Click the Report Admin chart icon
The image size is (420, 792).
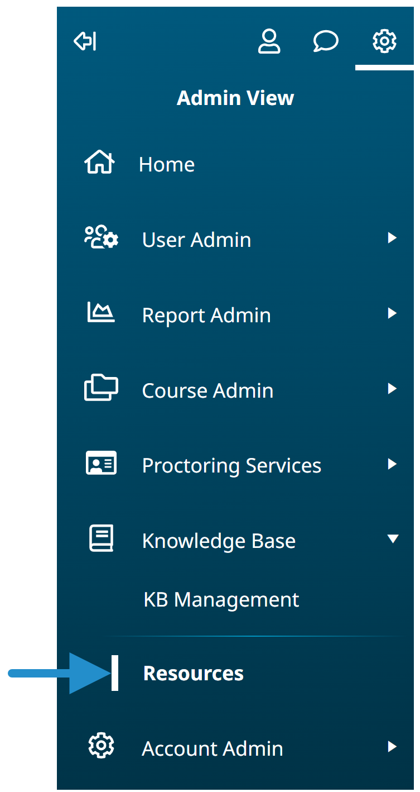click(x=101, y=313)
